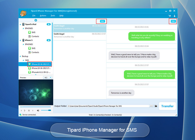Click 'Tomorrow is another day' gray bubble
The width and height of the screenshot is (195, 140).
tap(121, 93)
